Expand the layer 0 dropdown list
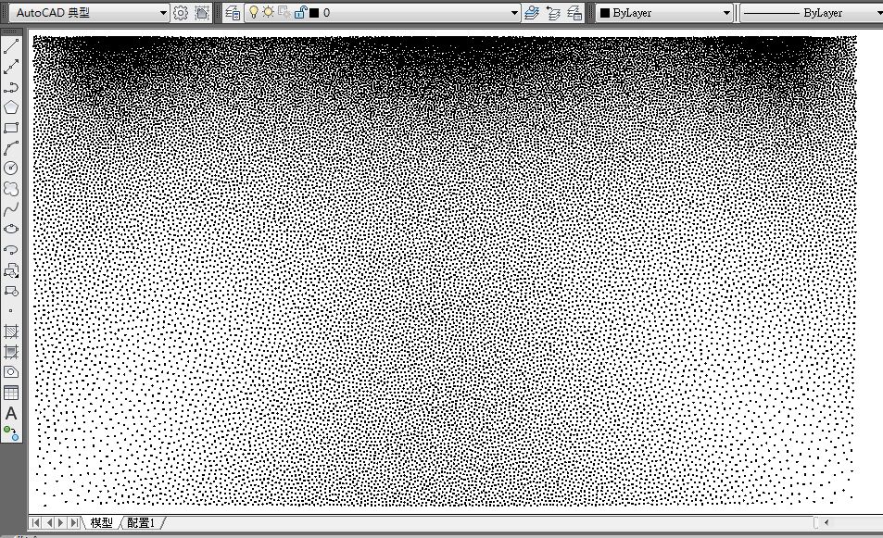This screenshot has width=883, height=538. pyautogui.click(x=515, y=12)
